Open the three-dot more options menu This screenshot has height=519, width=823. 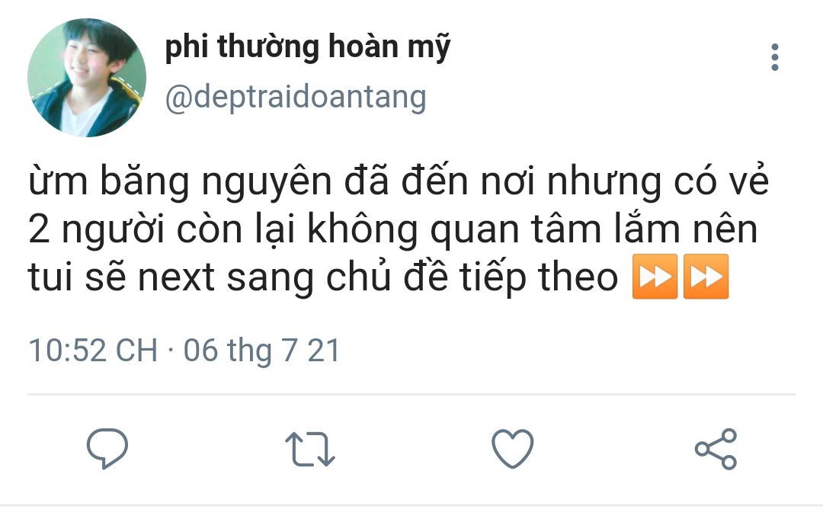coord(775,57)
